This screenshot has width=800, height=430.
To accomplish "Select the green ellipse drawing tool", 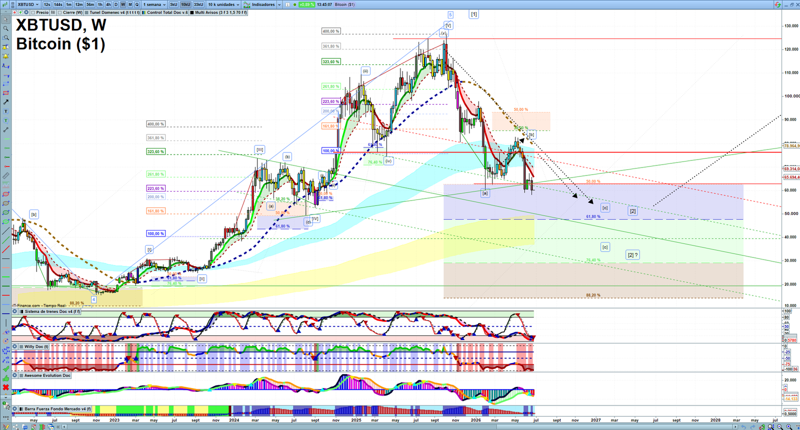I will (x=6, y=212).
